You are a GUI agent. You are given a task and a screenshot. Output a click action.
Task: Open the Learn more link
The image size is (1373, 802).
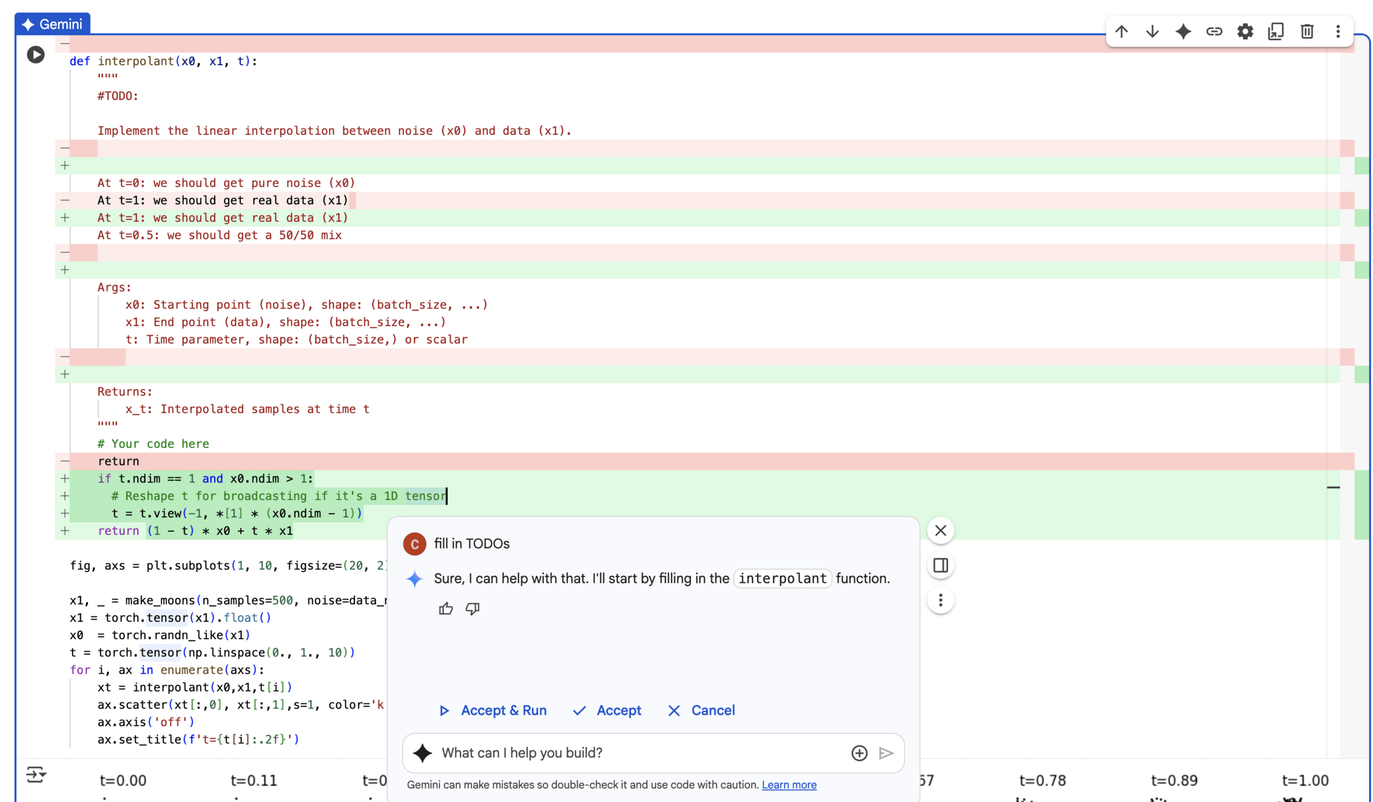point(789,785)
